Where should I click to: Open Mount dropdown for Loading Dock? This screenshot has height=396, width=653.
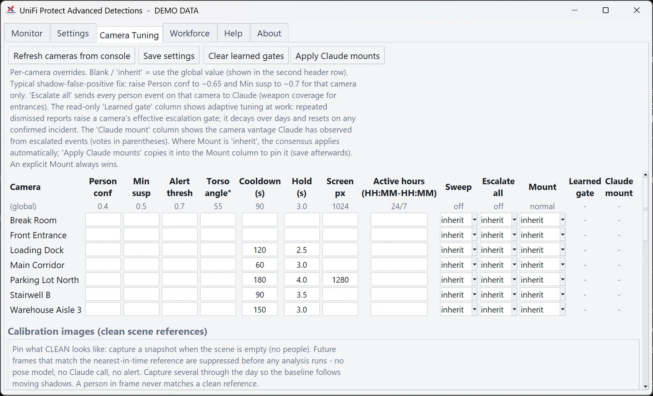tap(542, 250)
